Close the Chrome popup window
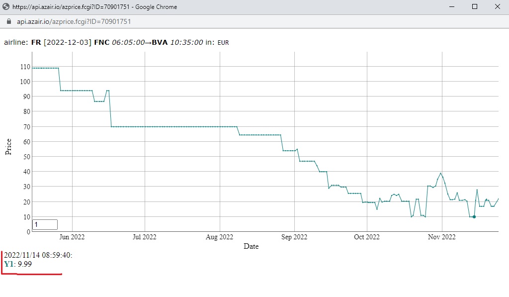This screenshot has height=297, width=509. [497, 6]
